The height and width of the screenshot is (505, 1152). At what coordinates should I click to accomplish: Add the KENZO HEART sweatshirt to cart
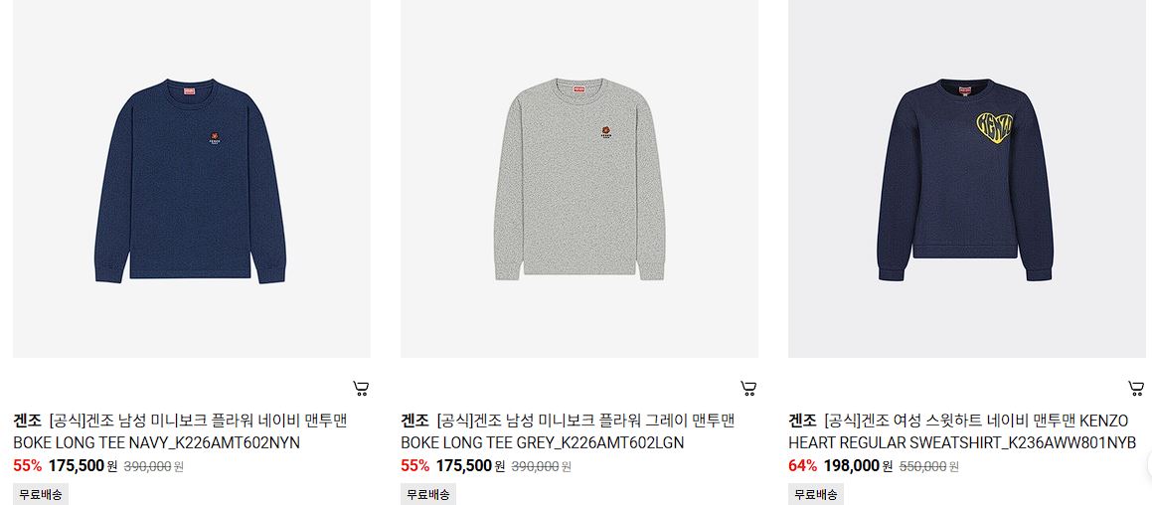(1136, 388)
